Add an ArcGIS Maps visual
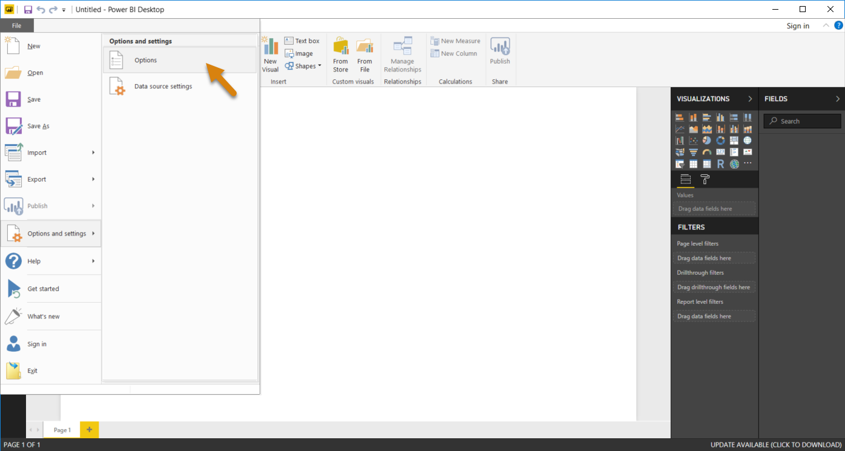 point(734,164)
